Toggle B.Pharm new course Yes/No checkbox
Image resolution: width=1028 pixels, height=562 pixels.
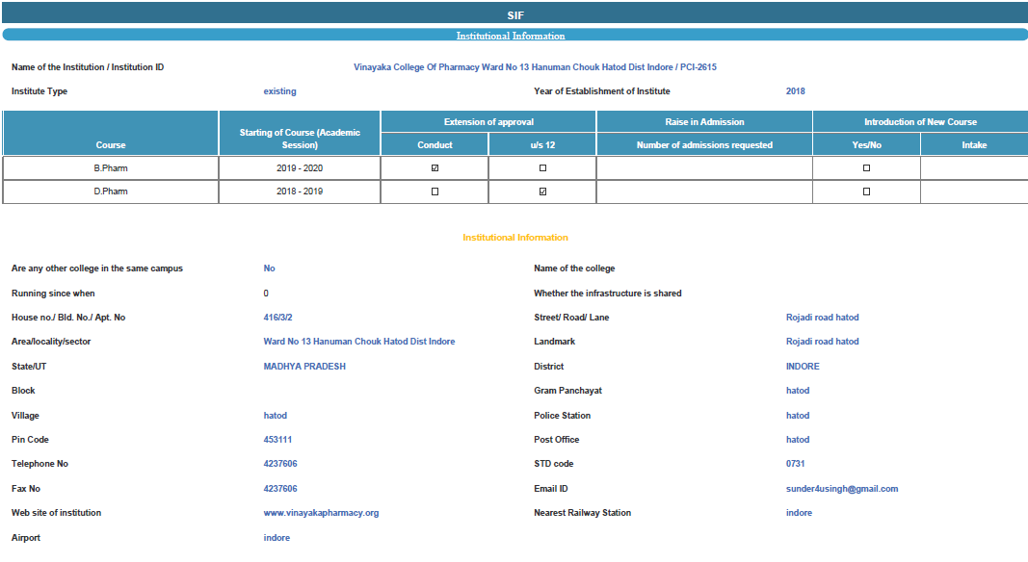point(867,168)
